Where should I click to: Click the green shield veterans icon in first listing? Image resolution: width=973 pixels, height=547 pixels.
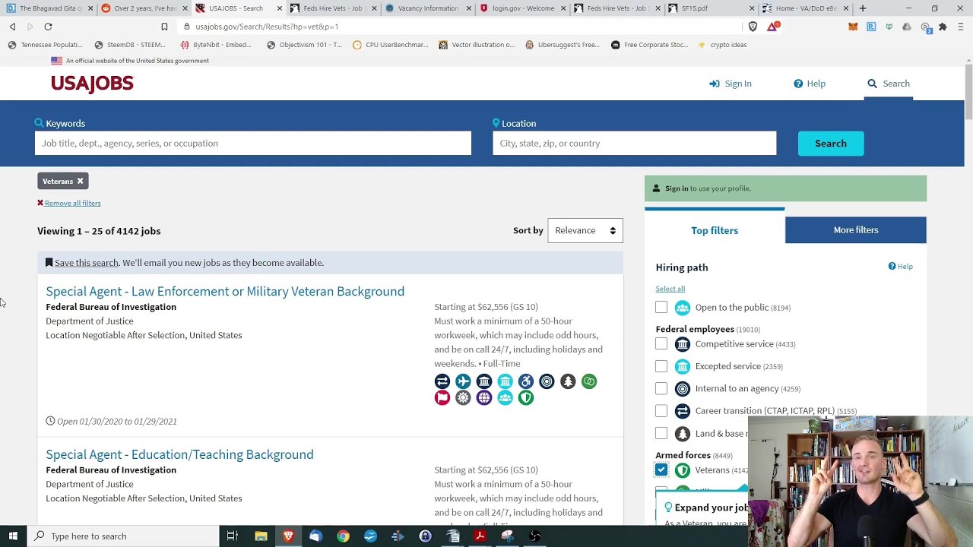pyautogui.click(x=526, y=397)
